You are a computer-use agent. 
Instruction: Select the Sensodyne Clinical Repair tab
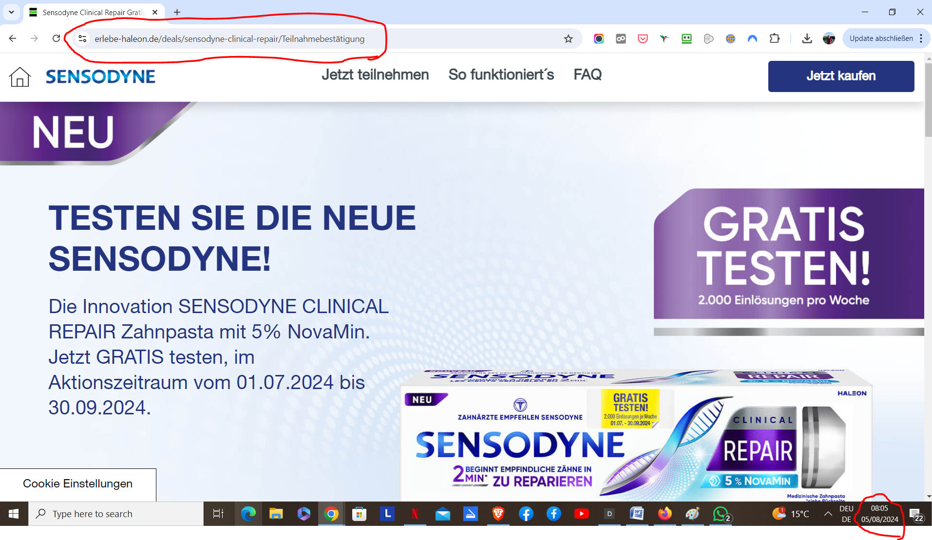[x=93, y=12]
